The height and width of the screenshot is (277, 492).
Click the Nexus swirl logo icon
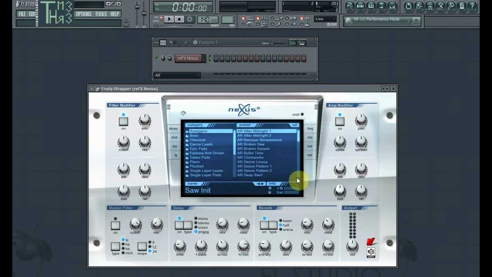point(183,113)
